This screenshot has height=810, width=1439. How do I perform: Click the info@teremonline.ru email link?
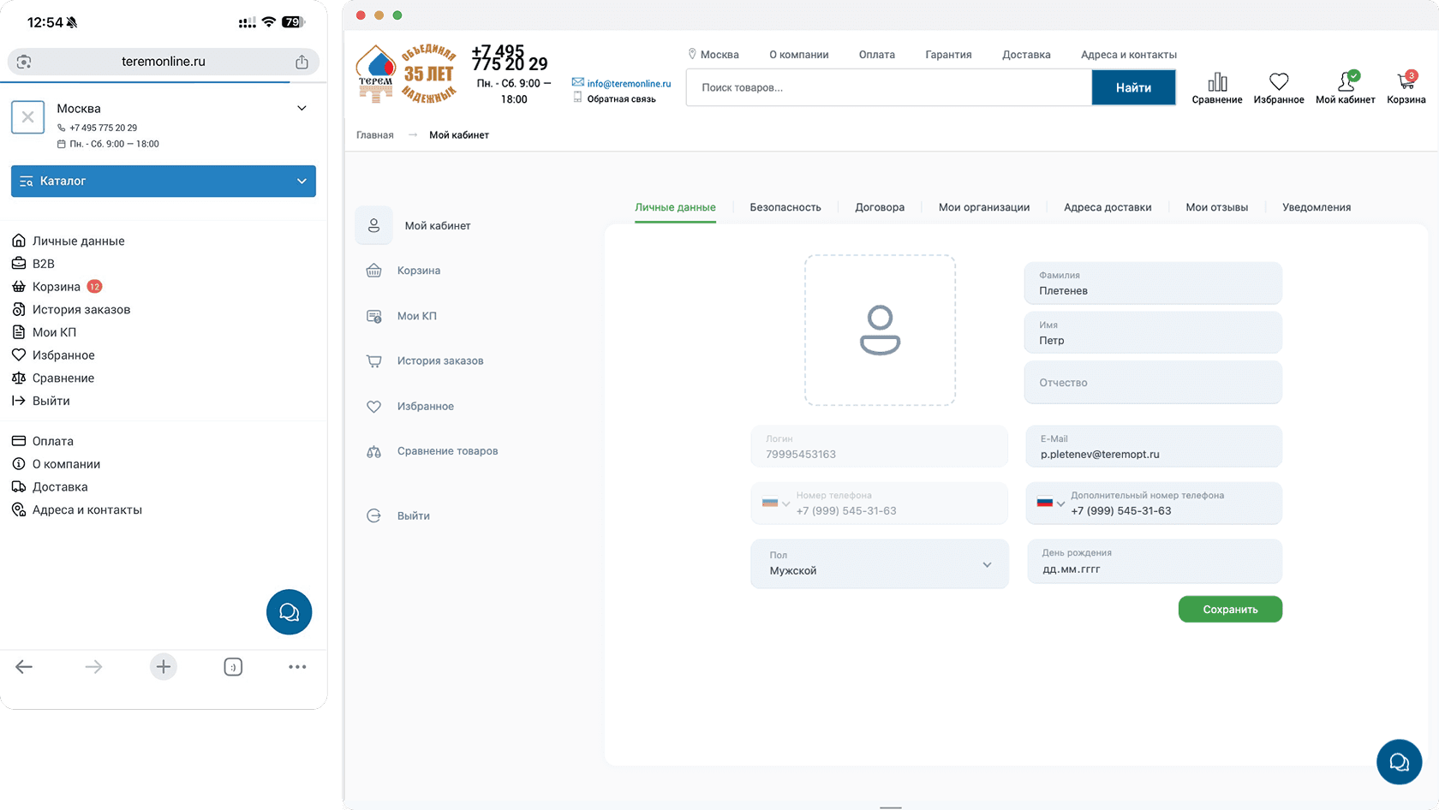tap(629, 83)
